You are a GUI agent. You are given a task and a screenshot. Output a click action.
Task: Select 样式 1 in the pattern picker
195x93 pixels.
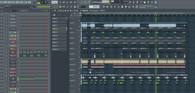(59, 18)
